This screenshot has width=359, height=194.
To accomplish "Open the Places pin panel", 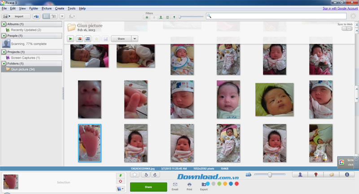I will point(316,174).
